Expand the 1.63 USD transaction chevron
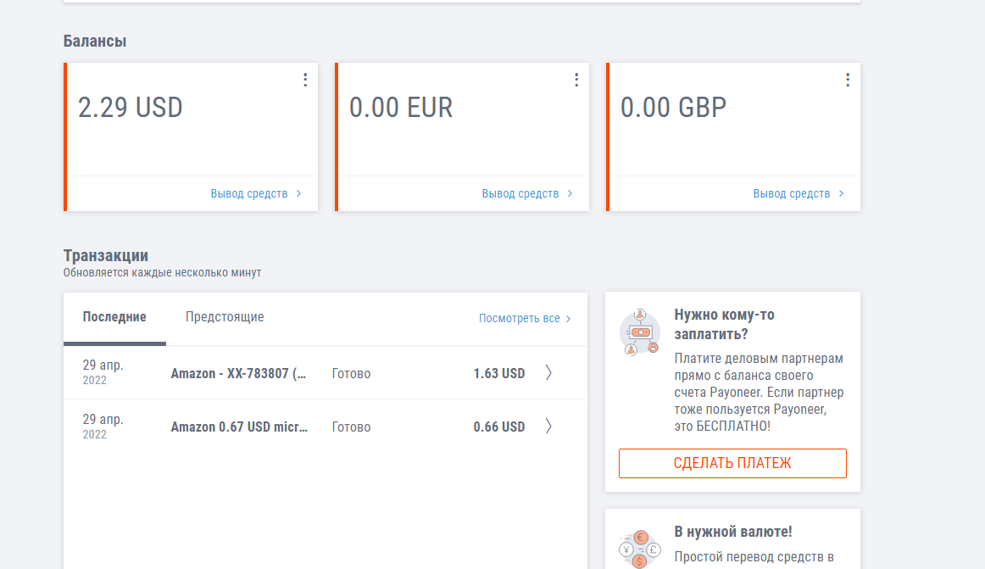 [x=548, y=373]
